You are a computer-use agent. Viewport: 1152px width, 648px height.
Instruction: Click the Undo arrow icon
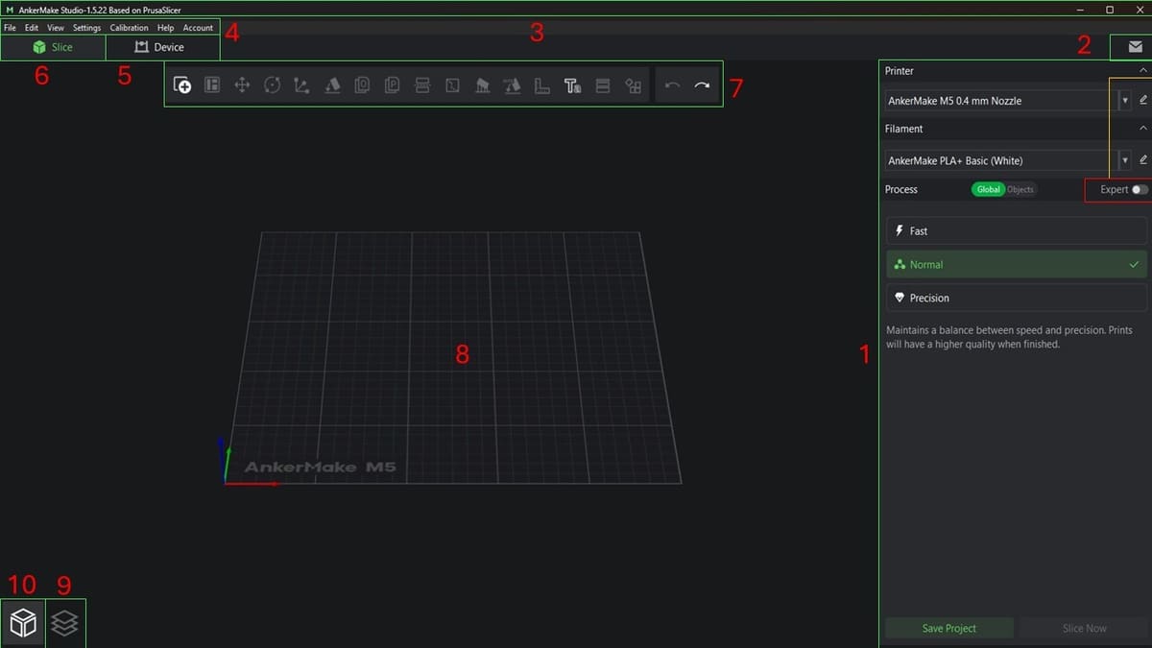coord(672,85)
